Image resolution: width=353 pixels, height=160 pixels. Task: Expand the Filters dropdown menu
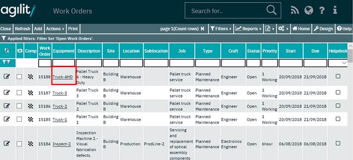[x=220, y=29]
